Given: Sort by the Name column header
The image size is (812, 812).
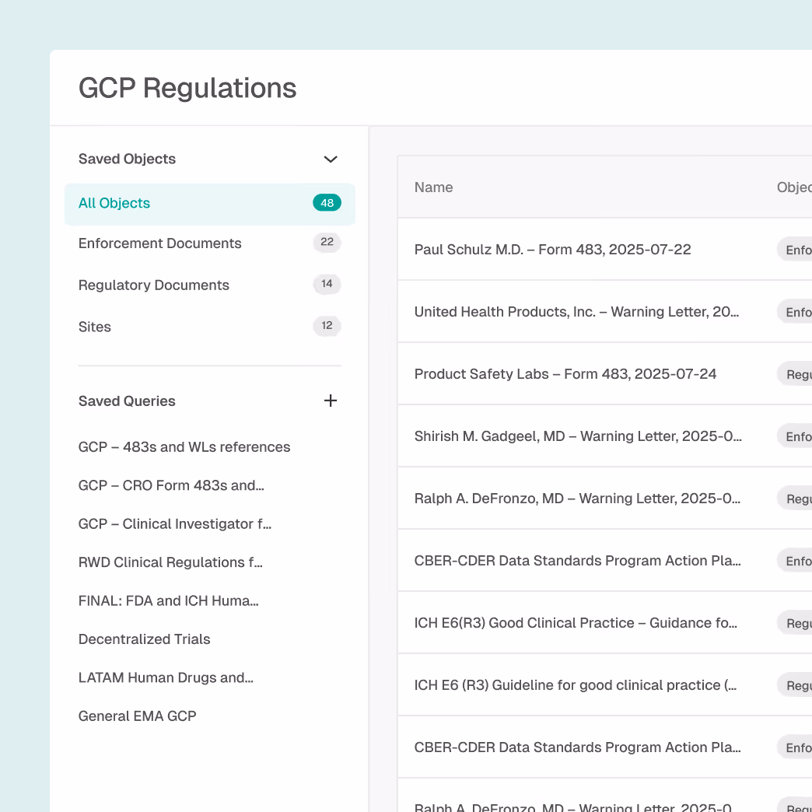Looking at the screenshot, I should [433, 187].
